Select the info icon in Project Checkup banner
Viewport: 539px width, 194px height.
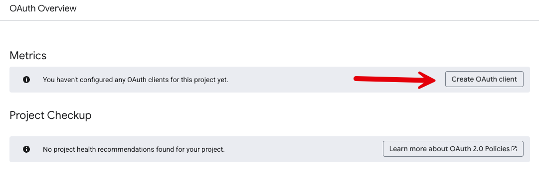tap(26, 149)
